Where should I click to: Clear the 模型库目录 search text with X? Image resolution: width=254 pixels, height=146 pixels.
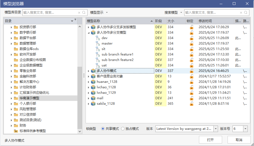[x=79, y=13]
